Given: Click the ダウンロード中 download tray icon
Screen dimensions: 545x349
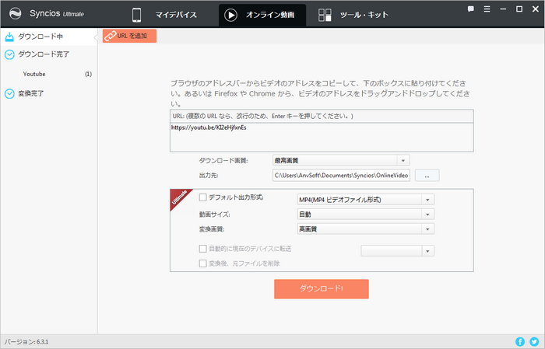Looking at the screenshot, I should (9, 37).
